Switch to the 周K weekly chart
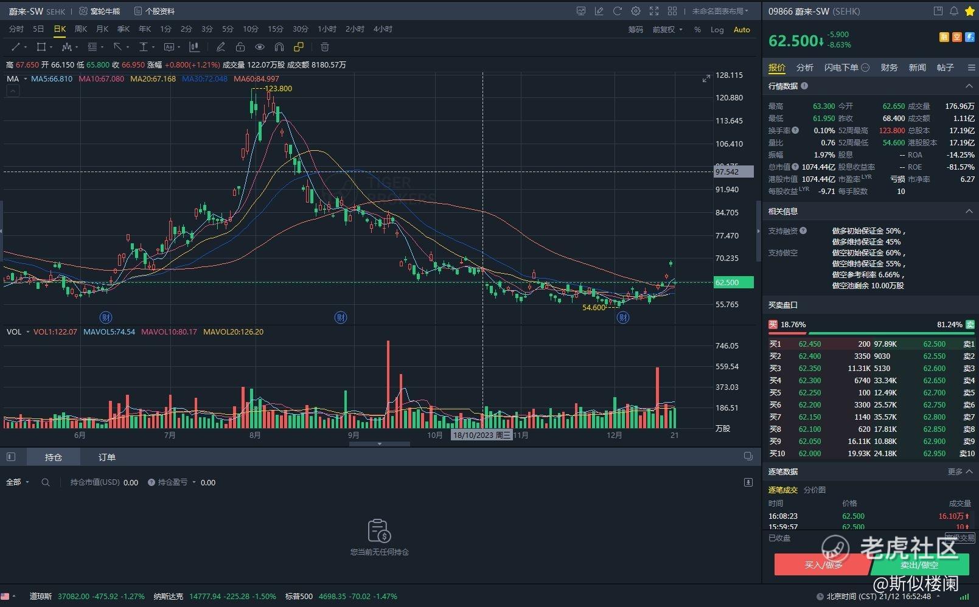The width and height of the screenshot is (979, 607). click(x=80, y=29)
